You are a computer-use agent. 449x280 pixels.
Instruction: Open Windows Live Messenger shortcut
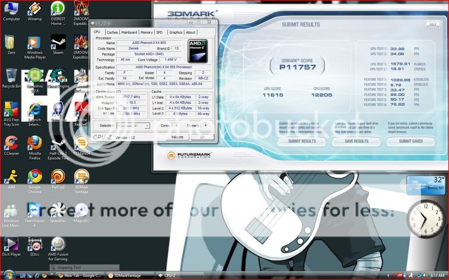pyautogui.click(x=11, y=216)
